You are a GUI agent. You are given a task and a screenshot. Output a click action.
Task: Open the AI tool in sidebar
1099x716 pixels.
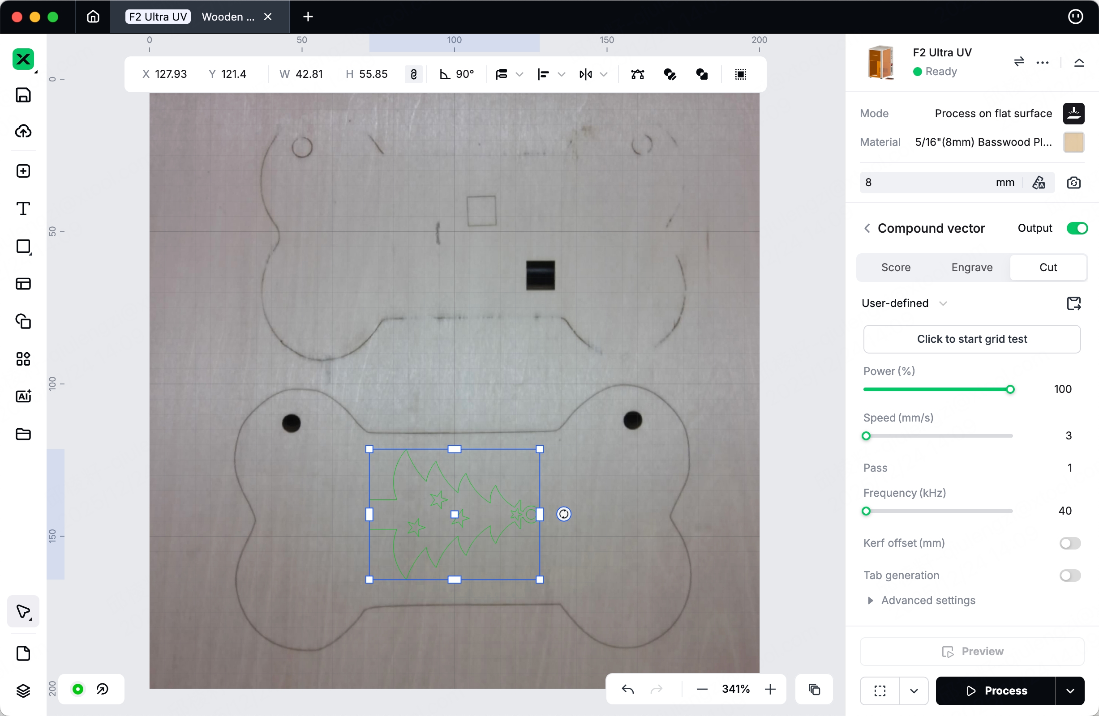[23, 396]
